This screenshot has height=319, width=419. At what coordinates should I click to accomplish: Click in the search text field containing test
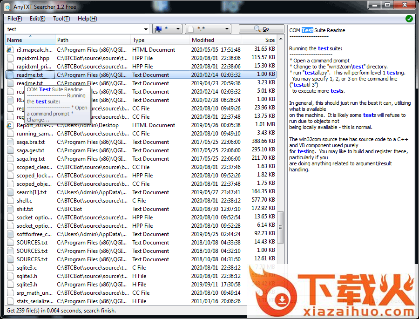(x=74, y=29)
